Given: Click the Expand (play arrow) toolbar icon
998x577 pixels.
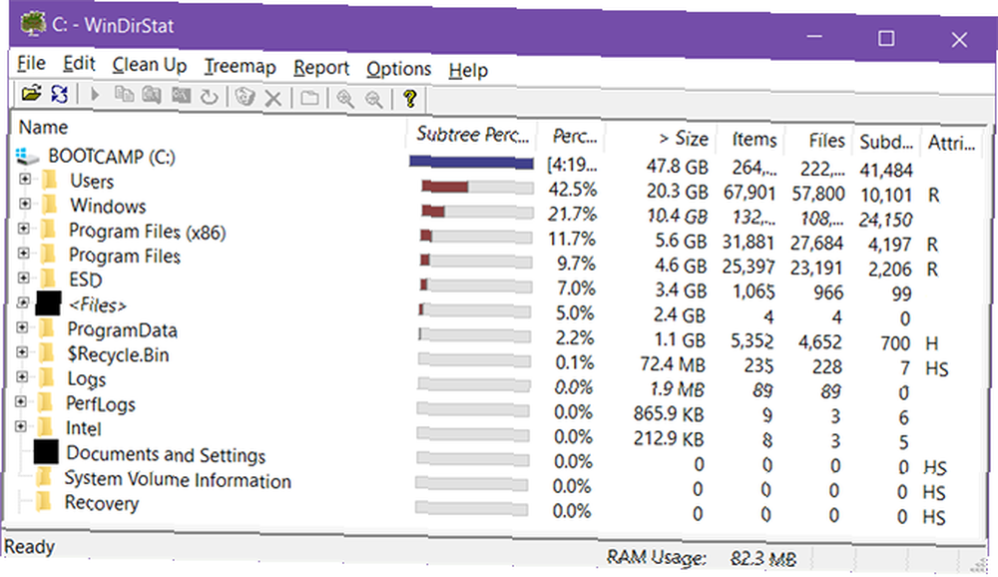Looking at the screenshot, I should pos(95,95).
